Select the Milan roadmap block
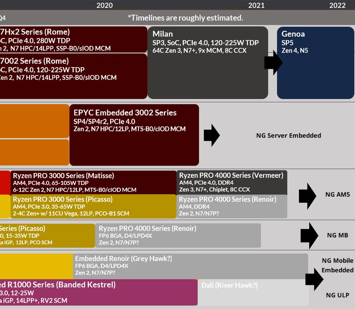The image size is (355, 309). pos(207,61)
